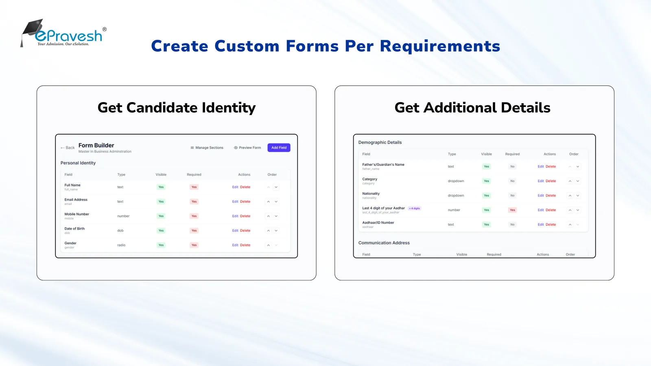Move Email Address field up
651x366 pixels.
[x=269, y=202]
